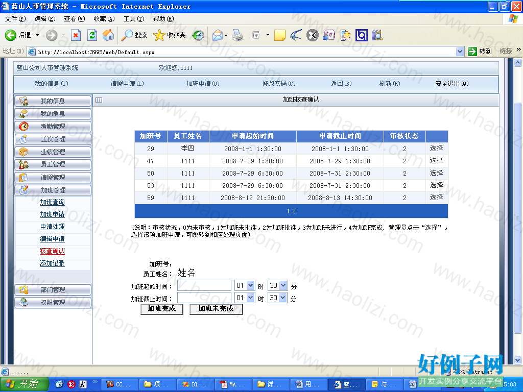Click 安全退出(Q) in top navigation

pos(451,84)
